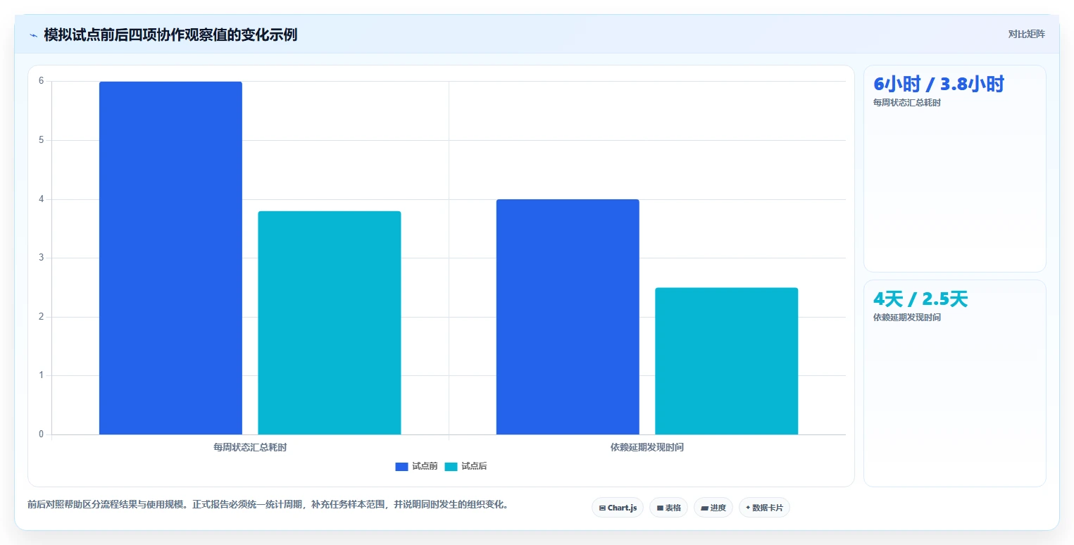The height and width of the screenshot is (545, 1074).
Task: Click the y-axis tick label 3
Action: tap(41, 258)
